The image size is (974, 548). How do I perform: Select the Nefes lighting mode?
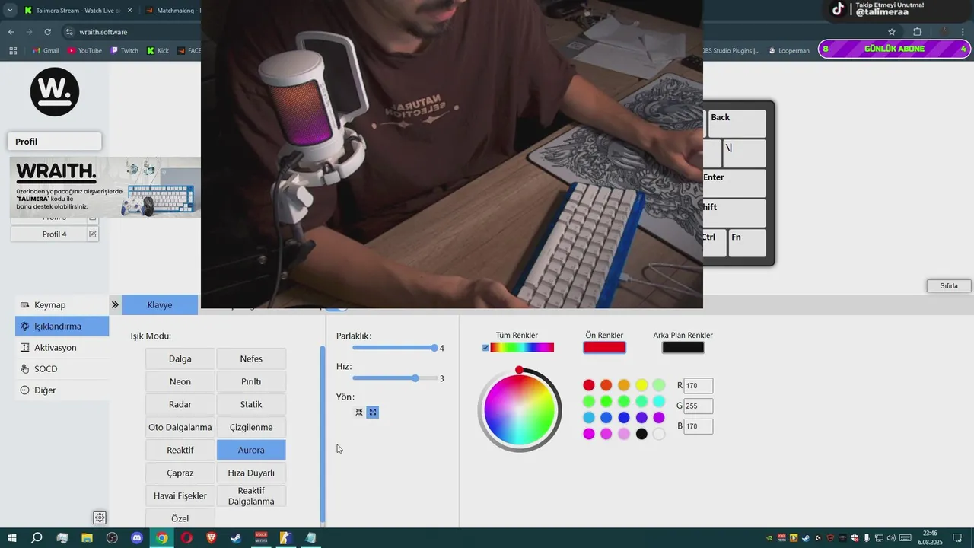coord(251,358)
